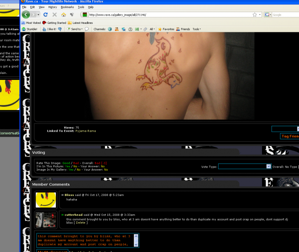The height and width of the screenshot is (252, 299).
Task: Rate this image as Good
Action: click(66, 163)
